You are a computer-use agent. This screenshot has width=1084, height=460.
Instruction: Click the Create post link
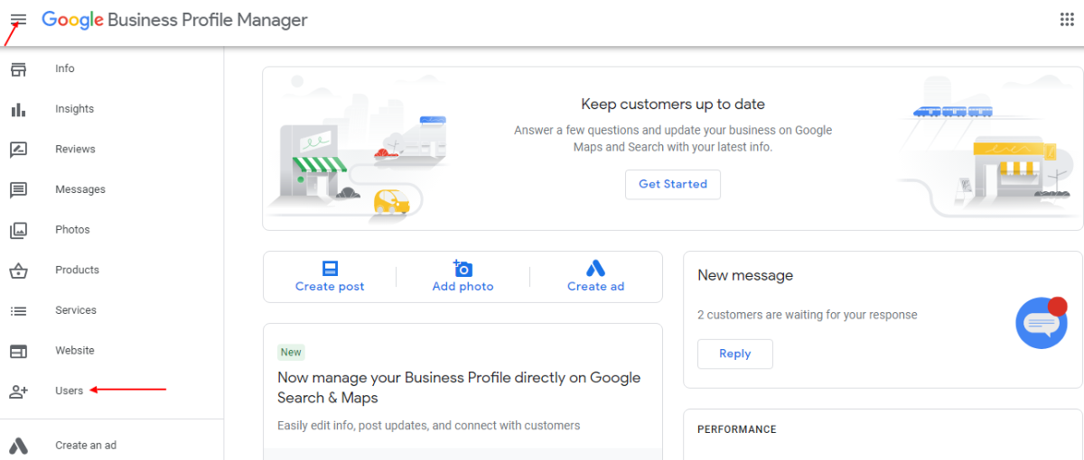[x=330, y=287]
